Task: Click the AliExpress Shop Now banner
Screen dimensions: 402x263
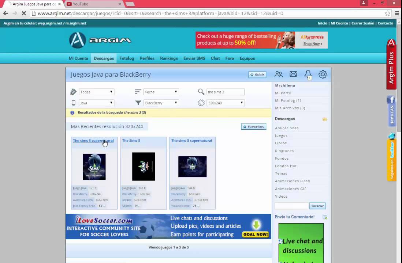Action: (261, 40)
